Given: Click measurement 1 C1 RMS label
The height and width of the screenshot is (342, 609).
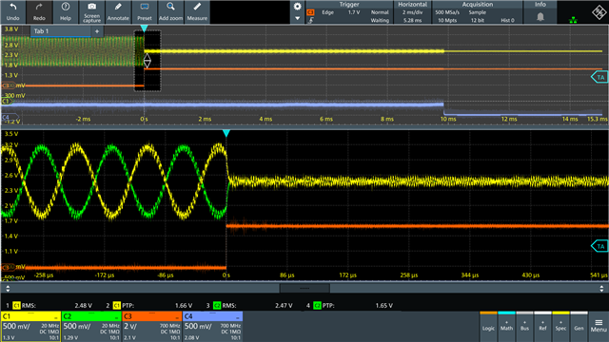Looking at the screenshot, I should (x=25, y=306).
